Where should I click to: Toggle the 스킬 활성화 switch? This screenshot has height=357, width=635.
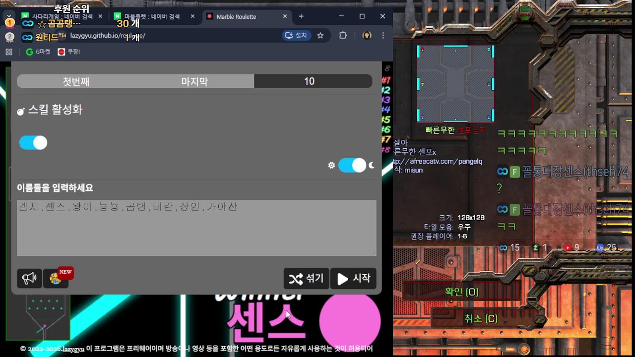33,143
